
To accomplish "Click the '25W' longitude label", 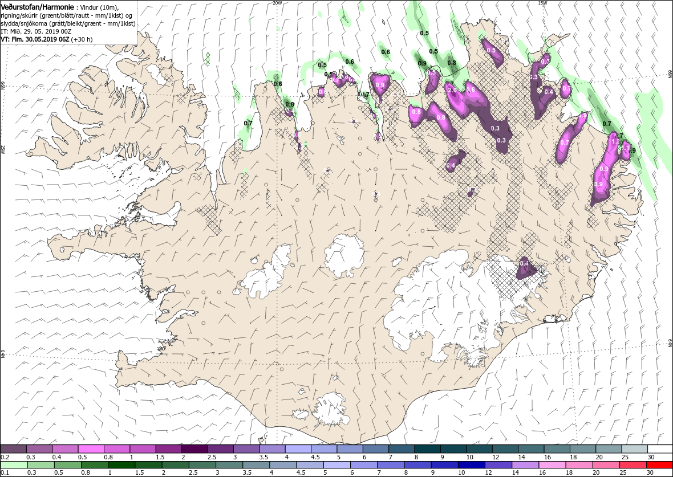I will [x=3, y=149].
